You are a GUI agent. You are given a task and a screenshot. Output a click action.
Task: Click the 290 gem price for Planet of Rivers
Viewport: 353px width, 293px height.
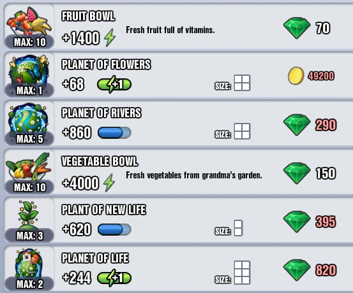326,125
